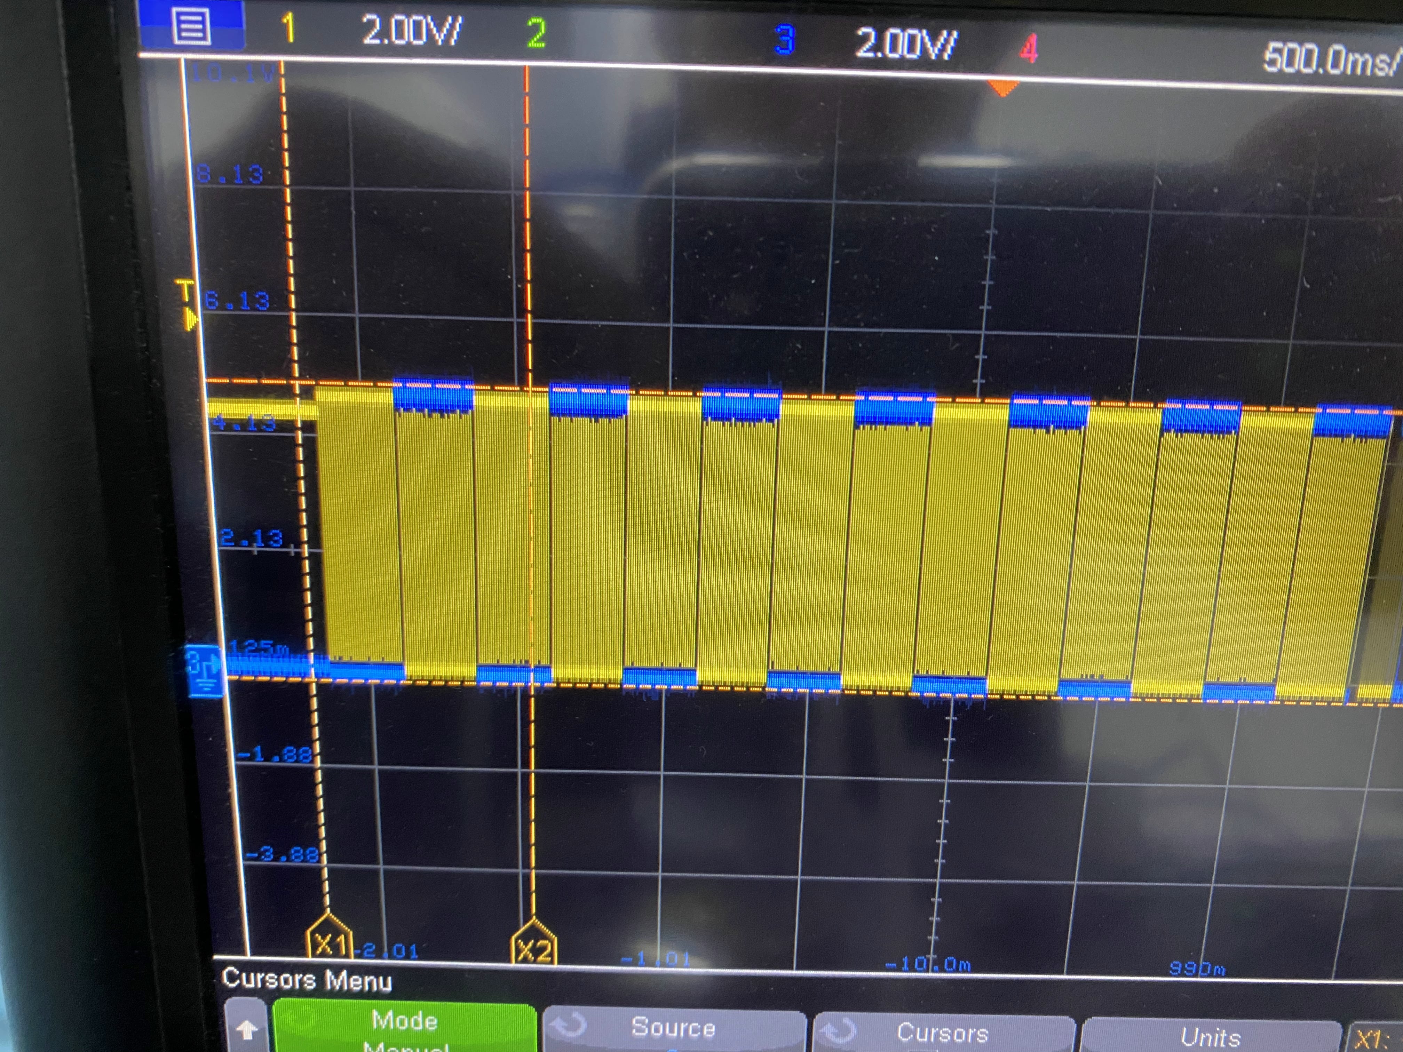1403x1052 pixels.
Task: Click the X1 readout softkey
Action: [1373, 1039]
